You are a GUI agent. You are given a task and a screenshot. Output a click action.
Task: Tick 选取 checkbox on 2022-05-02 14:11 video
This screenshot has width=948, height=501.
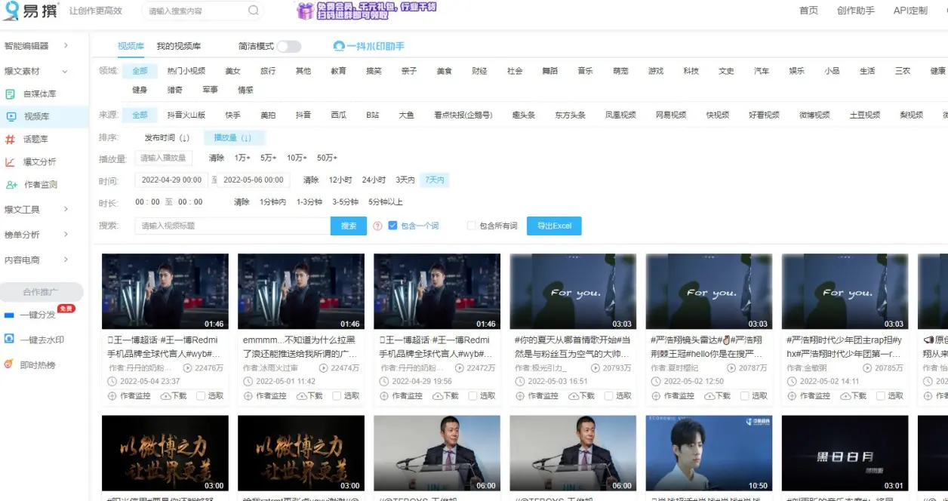click(x=880, y=395)
